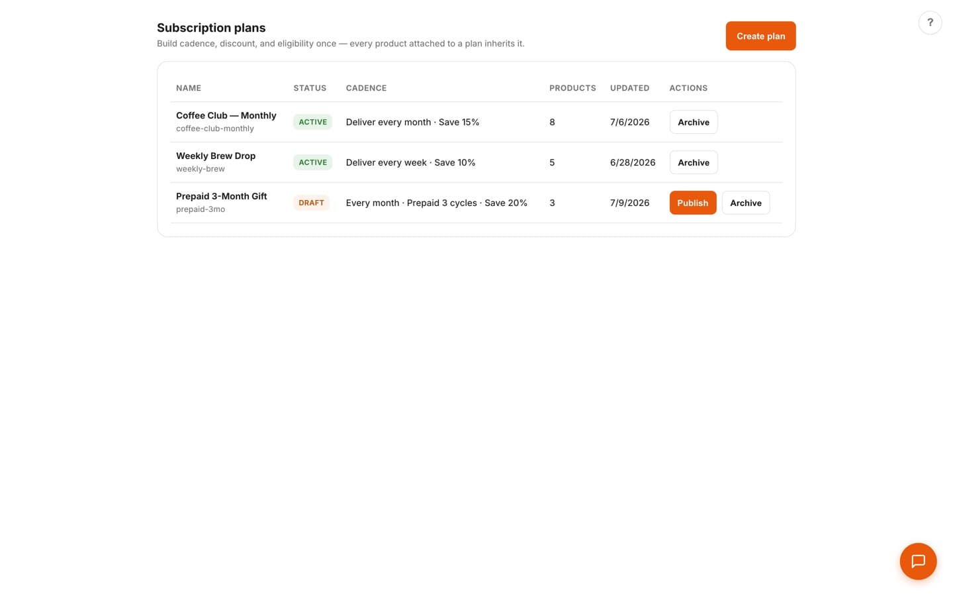Click product count 3 for Prepaid Gift
The height and width of the screenshot is (596, 953).
pyautogui.click(x=552, y=203)
